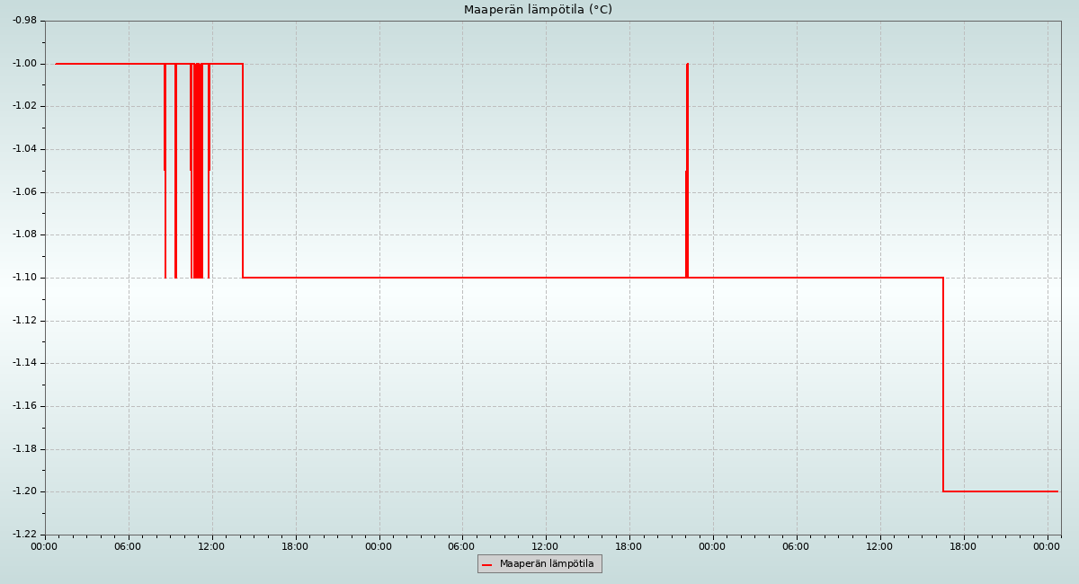Click the vertical drop from -1.00 to -1.10
The width and height of the screenshot is (1079, 584).
243,171
